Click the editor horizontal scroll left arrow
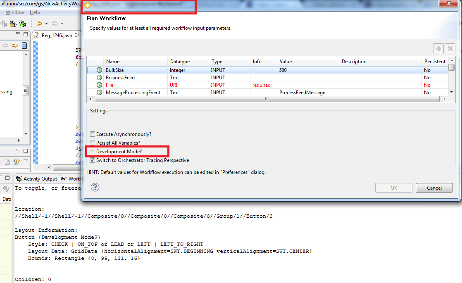The width and height of the screenshot is (462, 283). click(49, 167)
